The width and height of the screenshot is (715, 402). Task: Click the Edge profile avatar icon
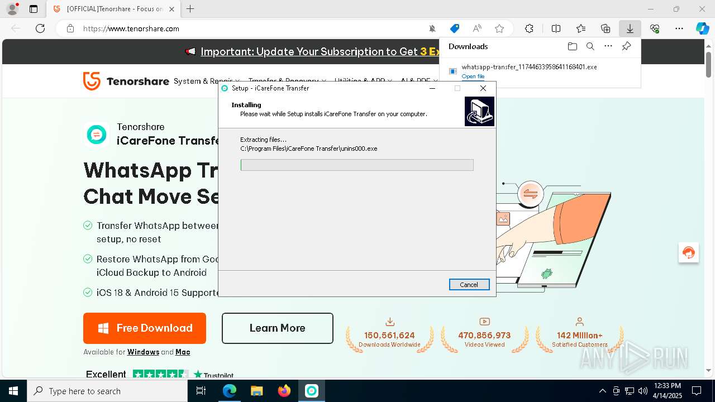click(x=12, y=9)
